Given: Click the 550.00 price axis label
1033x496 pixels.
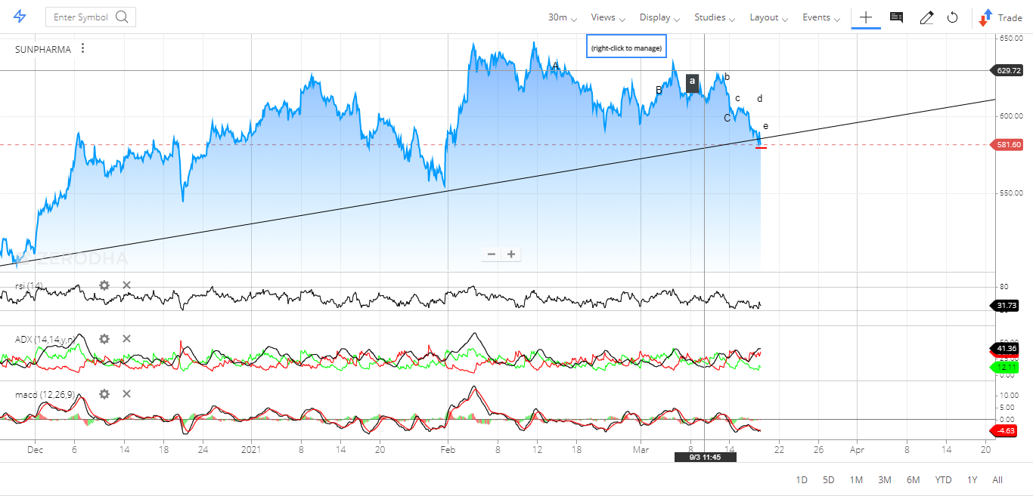Looking at the screenshot, I should pos(1011,193).
